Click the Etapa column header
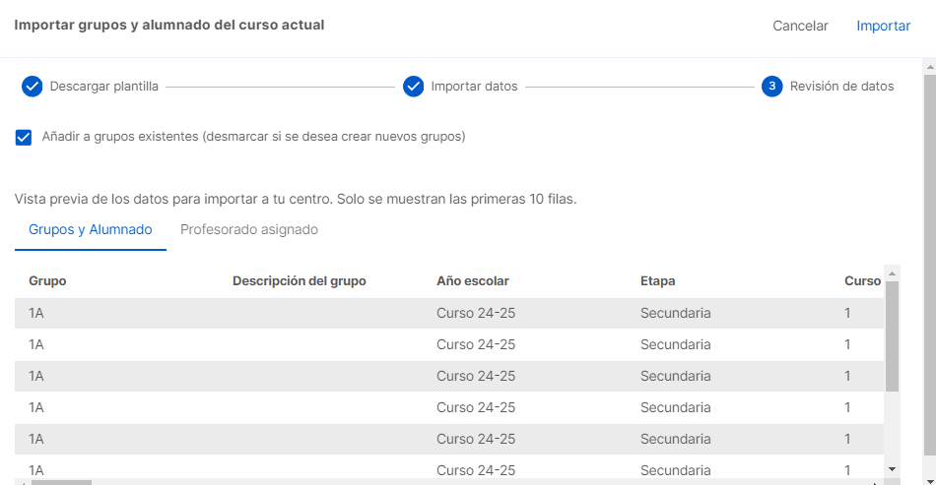The image size is (936, 485). pos(658,281)
